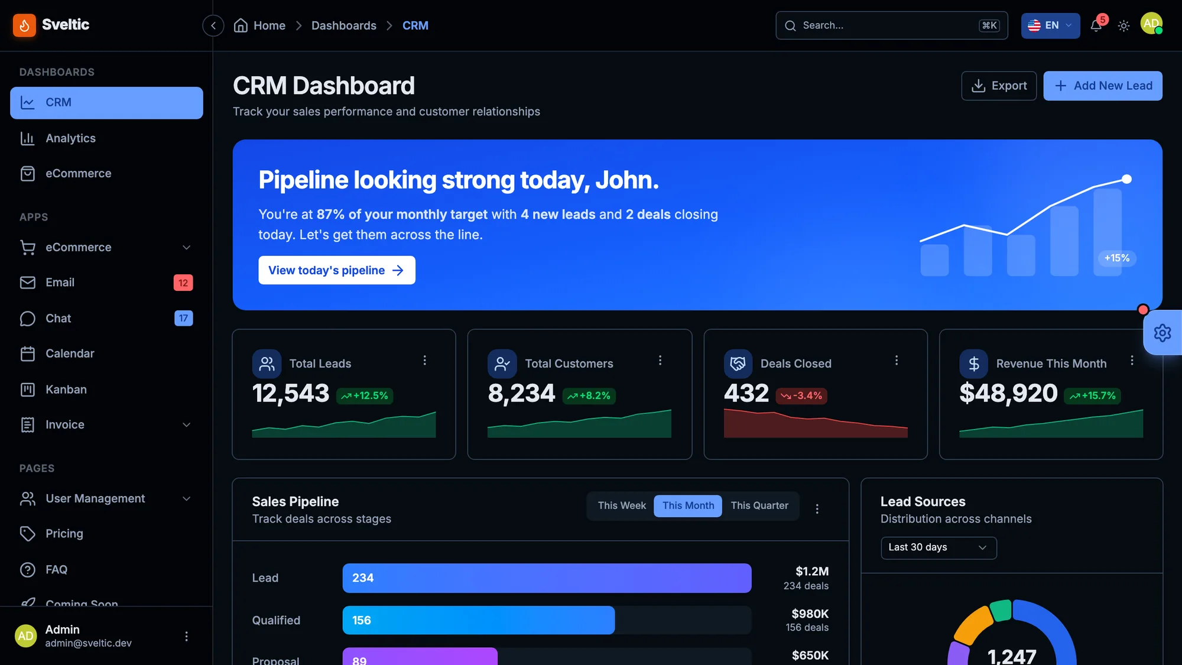Open the AD user avatar menu
The height and width of the screenshot is (665, 1182).
click(x=1151, y=24)
